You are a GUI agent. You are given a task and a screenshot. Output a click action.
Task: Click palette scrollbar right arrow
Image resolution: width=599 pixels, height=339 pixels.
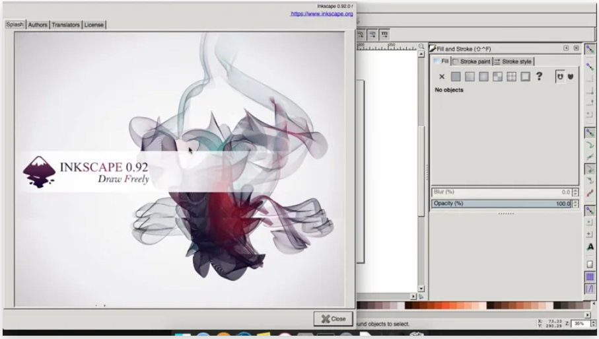[588, 315]
